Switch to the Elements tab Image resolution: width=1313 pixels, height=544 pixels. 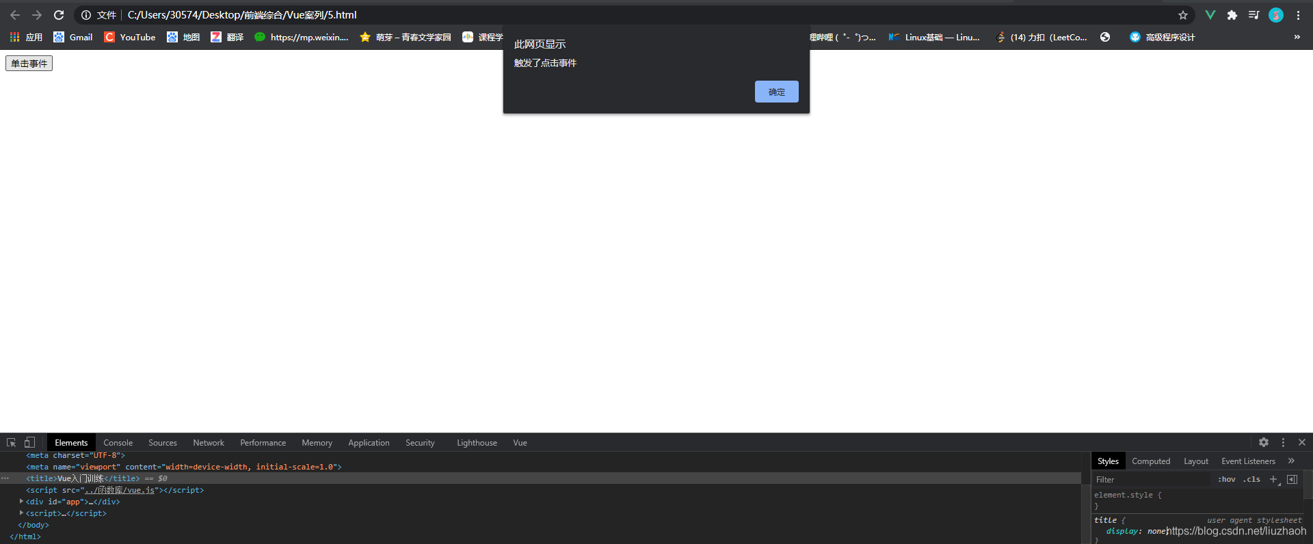(x=71, y=442)
